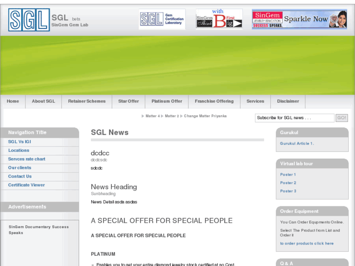Open the Certificate Viewer link
This screenshot has height=266, width=355.
coord(26,184)
